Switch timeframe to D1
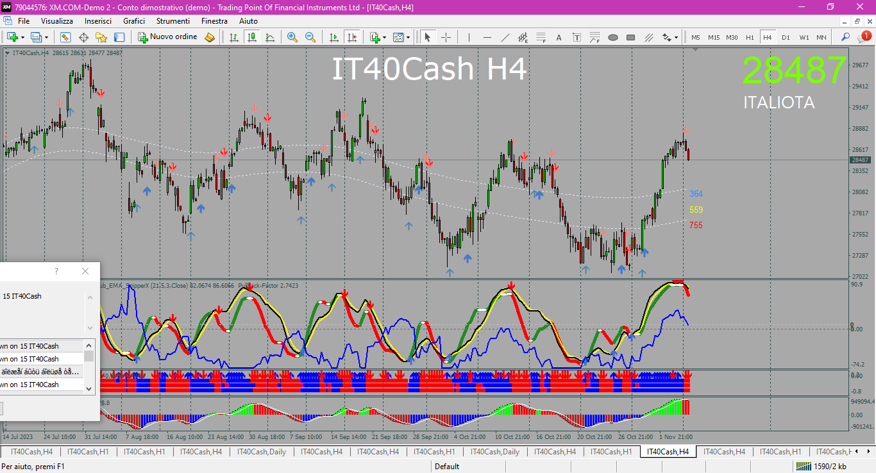 (786, 37)
